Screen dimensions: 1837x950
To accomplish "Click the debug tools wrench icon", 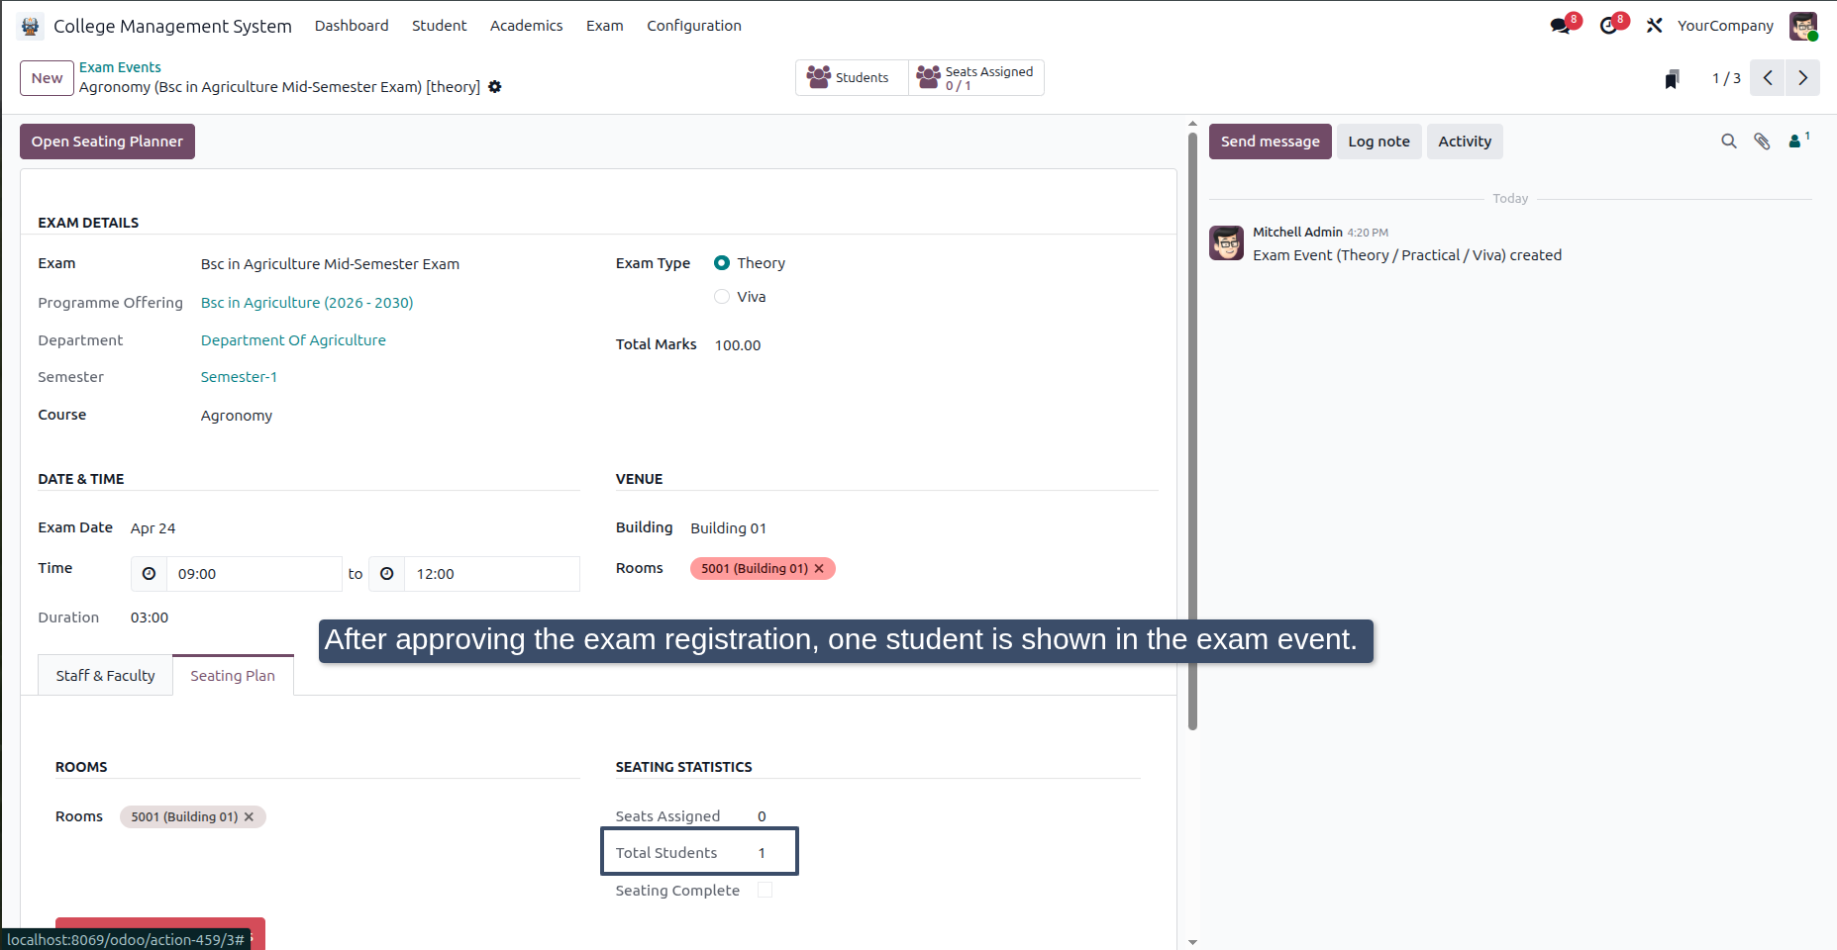I will pos(1654,26).
